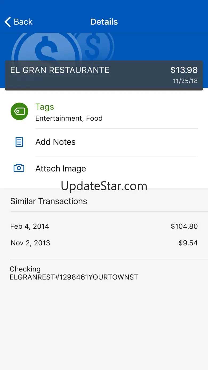Tap the Similar Transactions section header
The height and width of the screenshot is (370, 208).
[x=49, y=201]
